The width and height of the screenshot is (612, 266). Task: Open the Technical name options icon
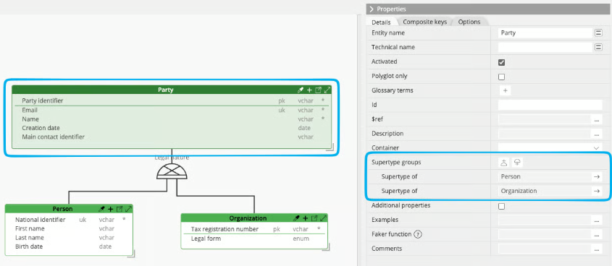[x=598, y=47]
